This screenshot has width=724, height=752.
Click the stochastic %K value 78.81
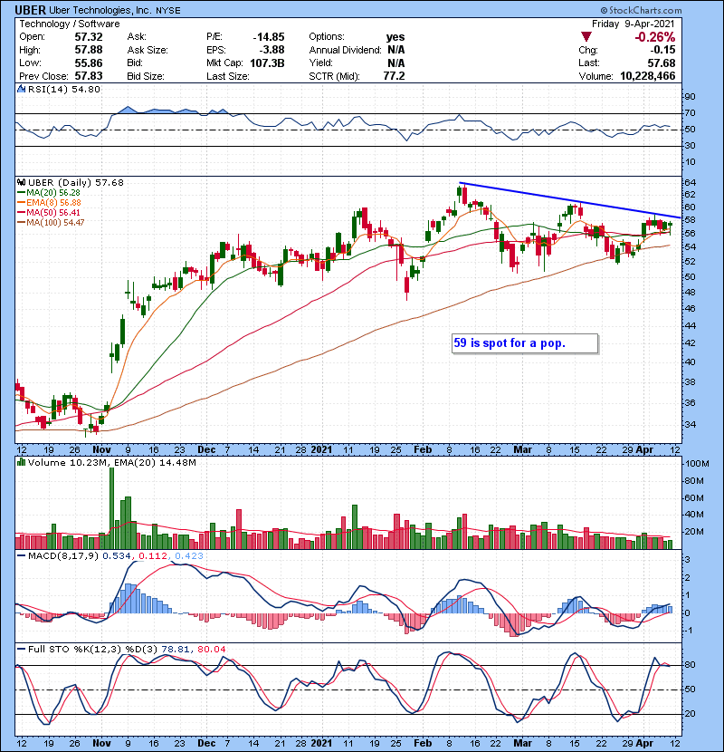coord(176,650)
